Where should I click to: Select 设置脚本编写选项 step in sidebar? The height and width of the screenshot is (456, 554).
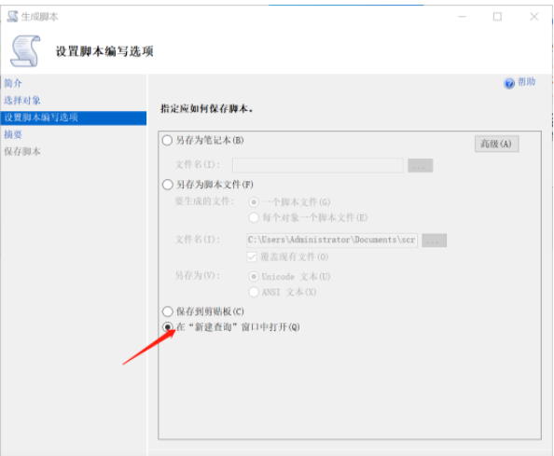74,117
